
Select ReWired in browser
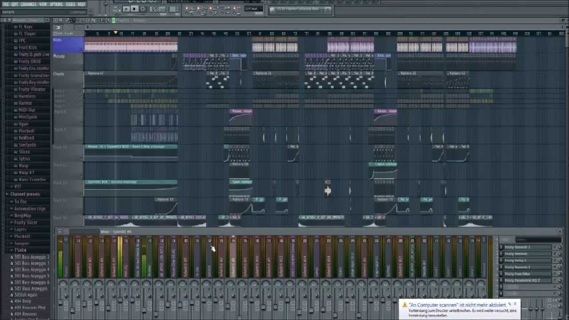pyautogui.click(x=26, y=138)
